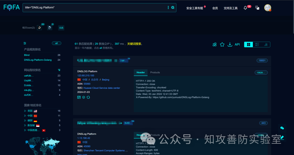Filter by Beijing city link

tap(106, 80)
